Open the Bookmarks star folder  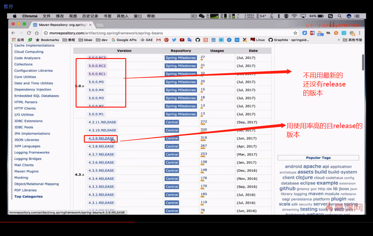tap(47, 40)
